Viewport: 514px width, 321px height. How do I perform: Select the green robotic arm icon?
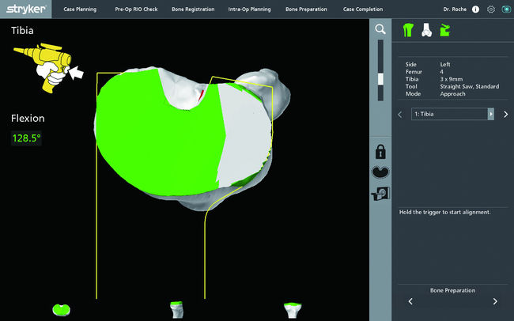coord(445,30)
